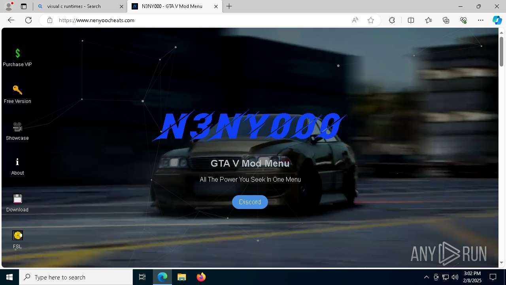Show hidden system tray icons

[426, 277]
